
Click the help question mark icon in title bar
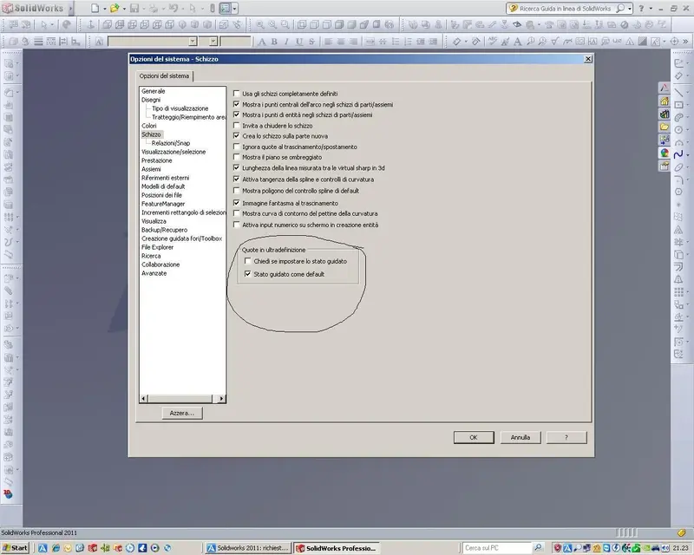pyautogui.click(x=641, y=9)
